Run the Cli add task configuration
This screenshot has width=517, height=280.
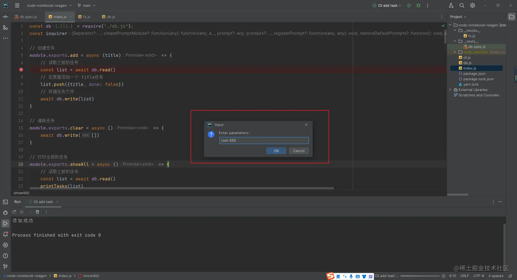click(x=409, y=5)
